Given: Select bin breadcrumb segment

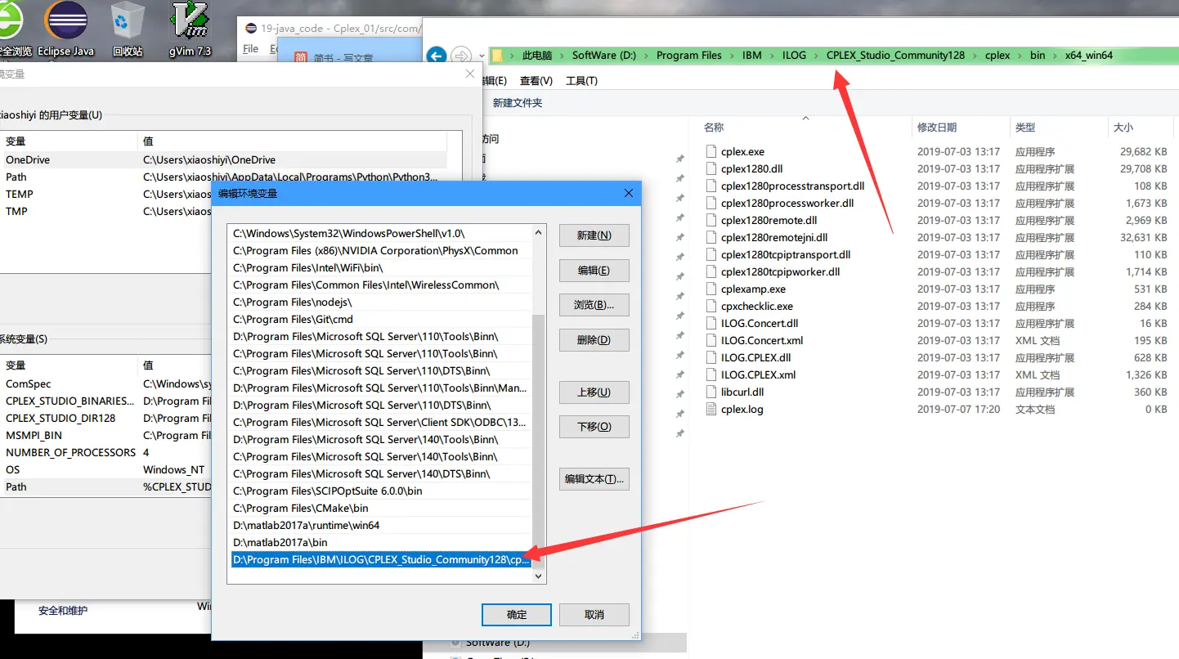Looking at the screenshot, I should point(1038,56).
